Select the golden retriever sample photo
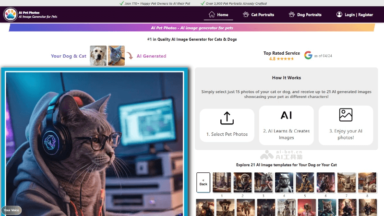 tap(98, 56)
